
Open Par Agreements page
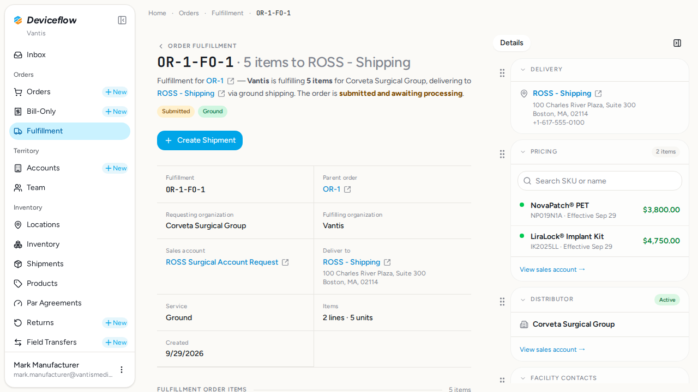click(70, 303)
